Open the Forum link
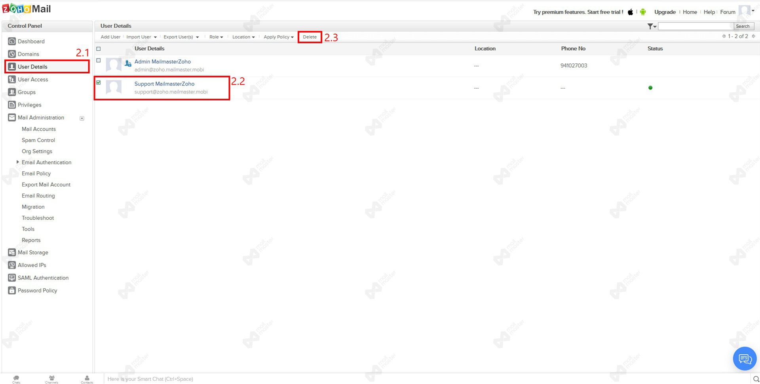This screenshot has width=760, height=384. (728, 12)
